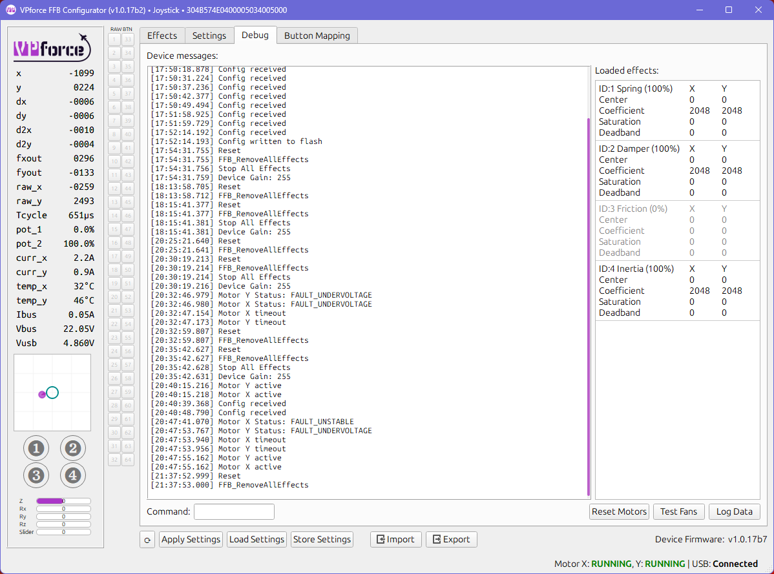Click the Tcycle value 651µs
774x574 pixels.
pos(81,216)
